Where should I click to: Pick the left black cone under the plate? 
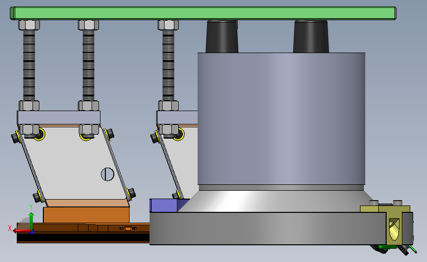(x=222, y=36)
